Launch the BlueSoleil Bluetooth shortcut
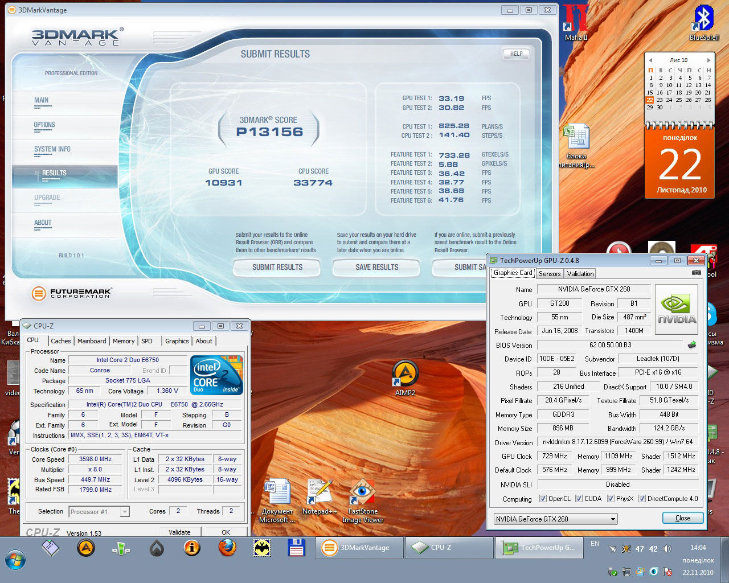The height and width of the screenshot is (583, 729). pyautogui.click(x=704, y=22)
